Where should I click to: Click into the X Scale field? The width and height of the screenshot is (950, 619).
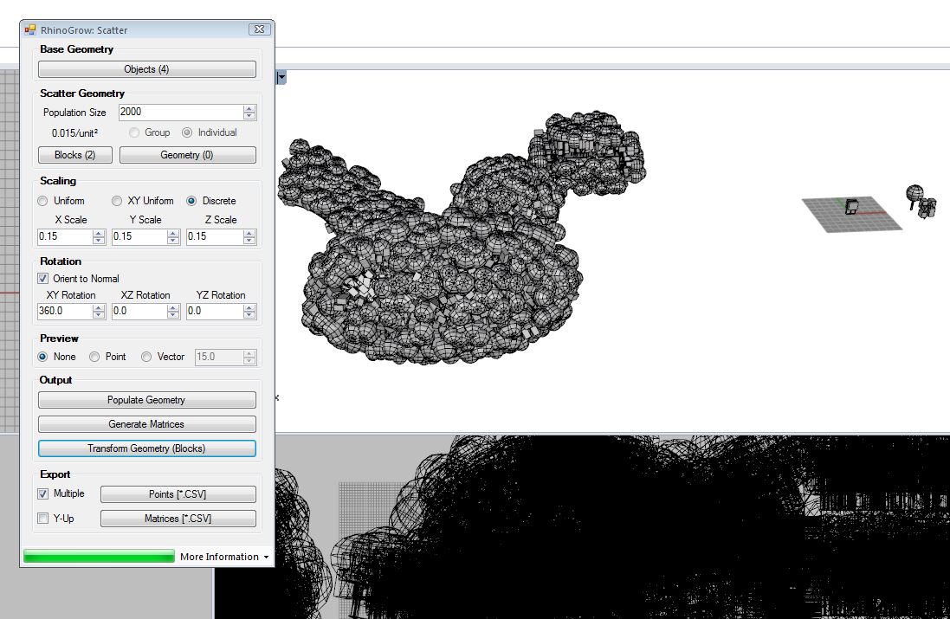click(x=65, y=237)
